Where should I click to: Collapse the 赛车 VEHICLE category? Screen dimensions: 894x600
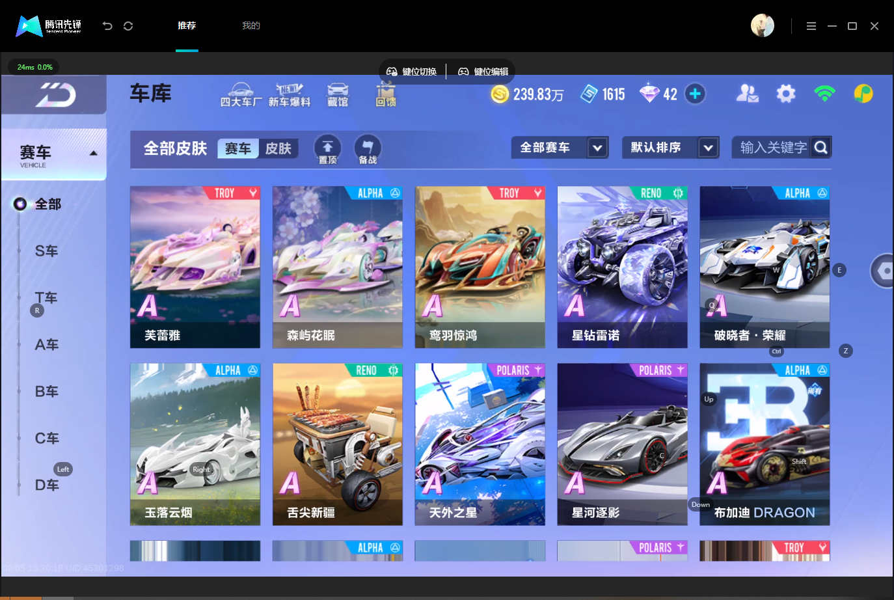pos(54,154)
